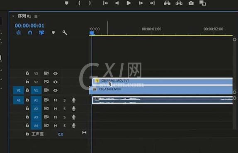238x153 pixels.
Task: Mute track A4
Action: point(56,126)
